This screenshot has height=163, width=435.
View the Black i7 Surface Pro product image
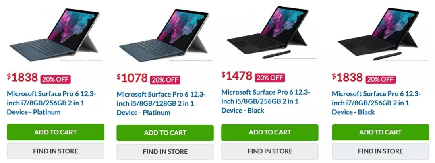point(379,33)
